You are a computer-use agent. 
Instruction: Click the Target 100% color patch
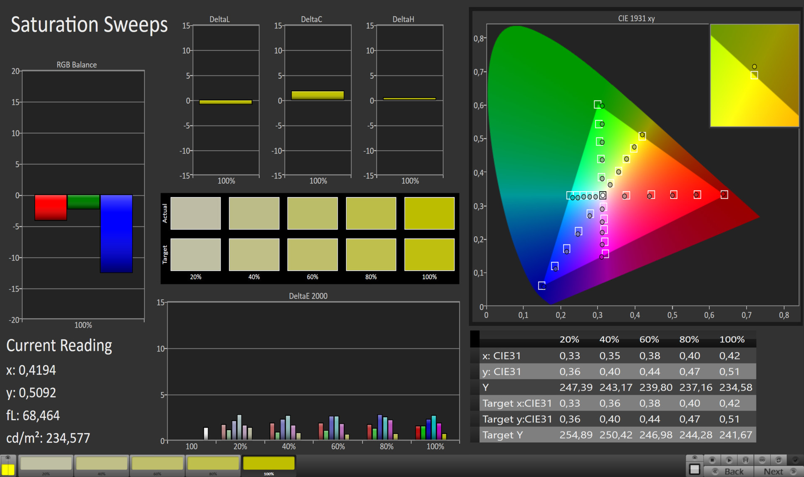pyautogui.click(x=429, y=254)
